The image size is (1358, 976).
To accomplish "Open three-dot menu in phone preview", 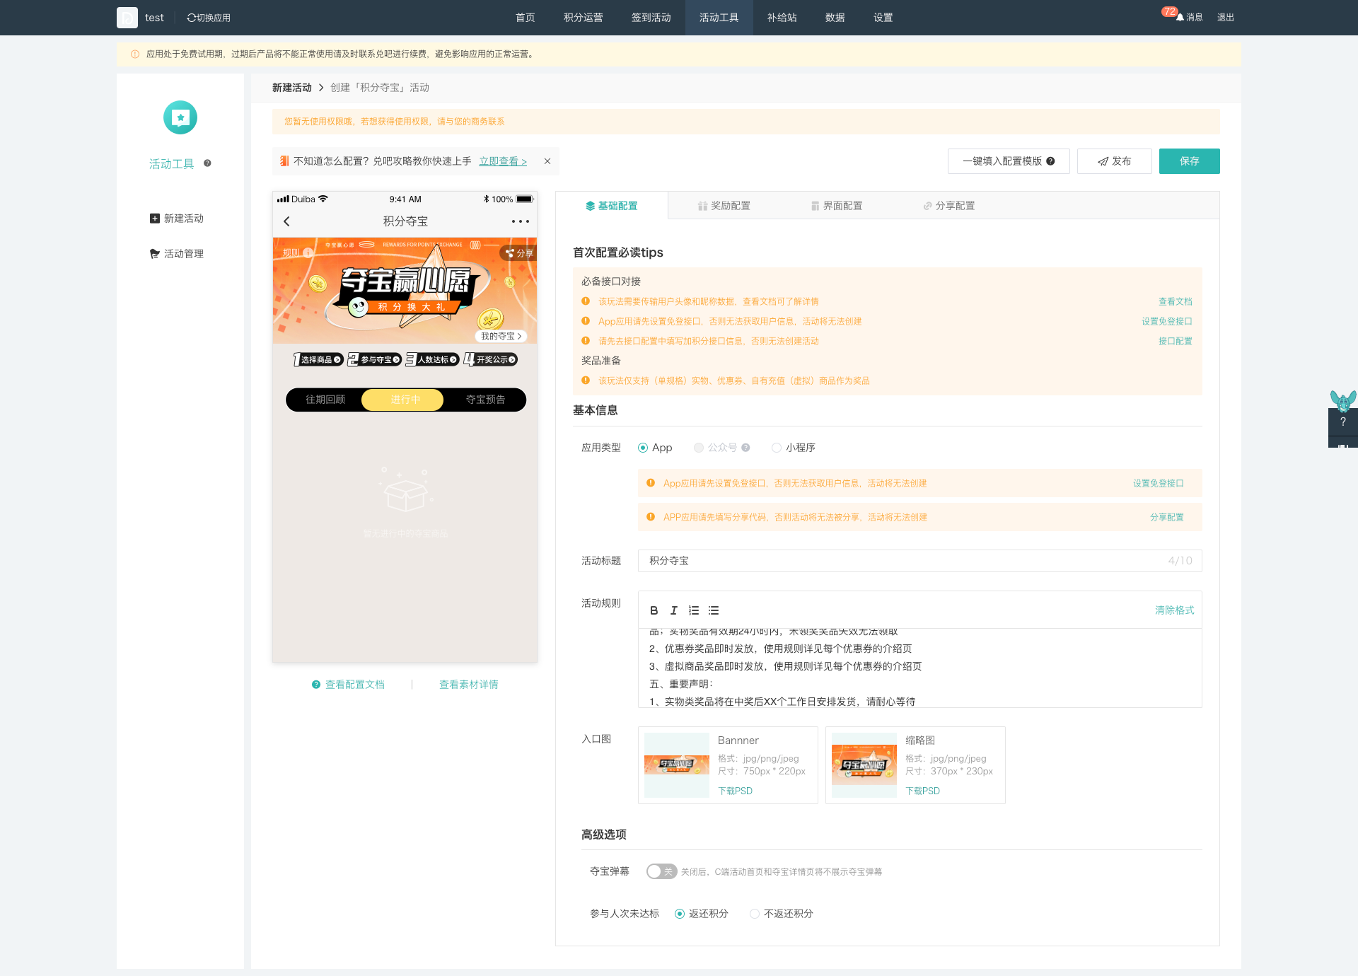I will point(520,221).
